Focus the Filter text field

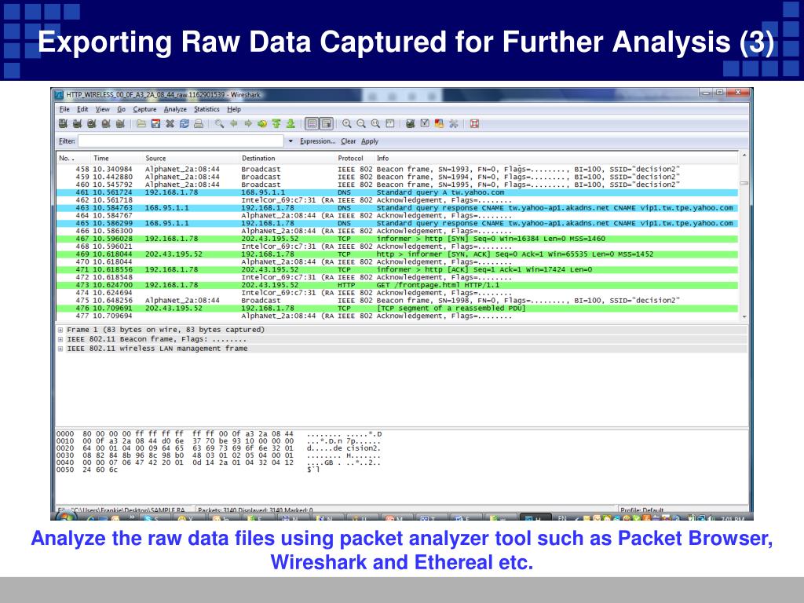point(181,141)
